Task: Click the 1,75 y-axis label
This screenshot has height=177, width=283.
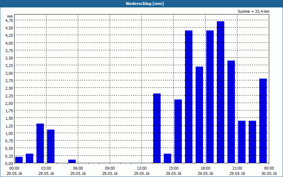Action: click(x=9, y=111)
